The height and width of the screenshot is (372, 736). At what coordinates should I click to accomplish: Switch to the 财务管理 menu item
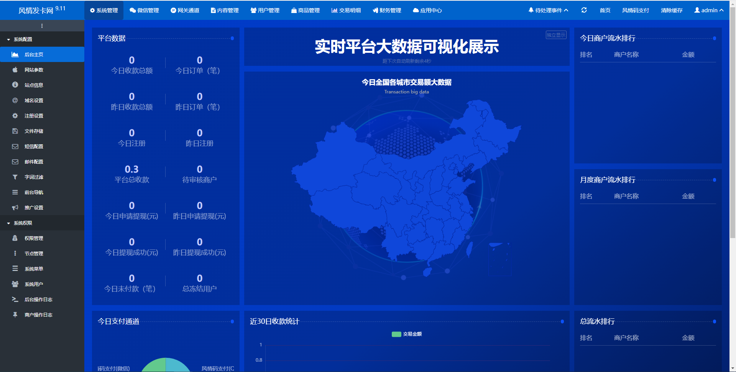387,10
